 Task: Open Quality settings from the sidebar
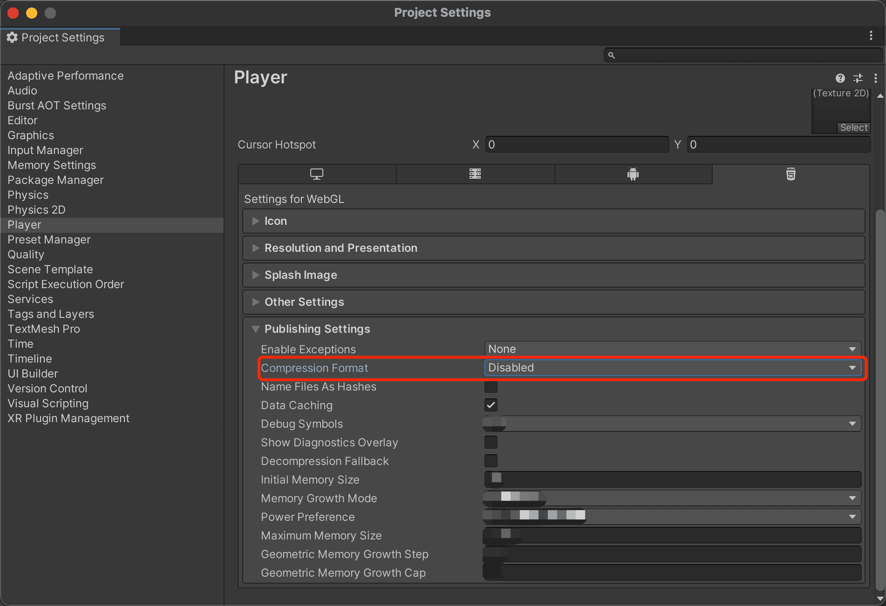tap(26, 255)
